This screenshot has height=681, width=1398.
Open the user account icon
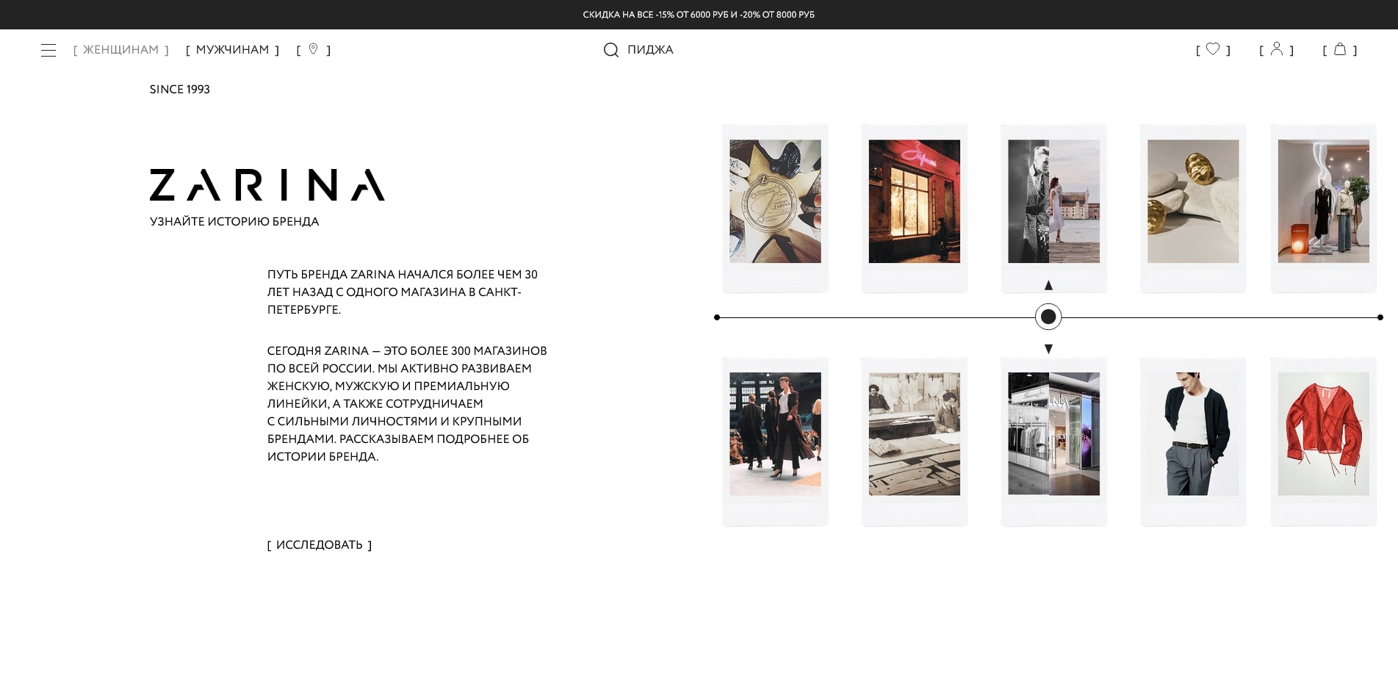(x=1277, y=49)
